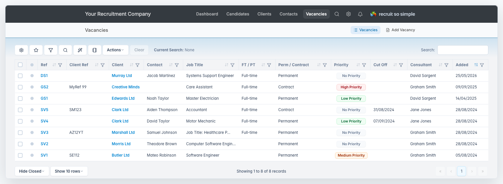Viewport: 503px width, 184px height.
Task: Go to page 1 in pagination
Action: [461, 171]
